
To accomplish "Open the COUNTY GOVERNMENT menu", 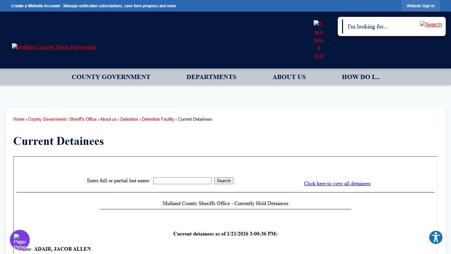I will 111,77.
